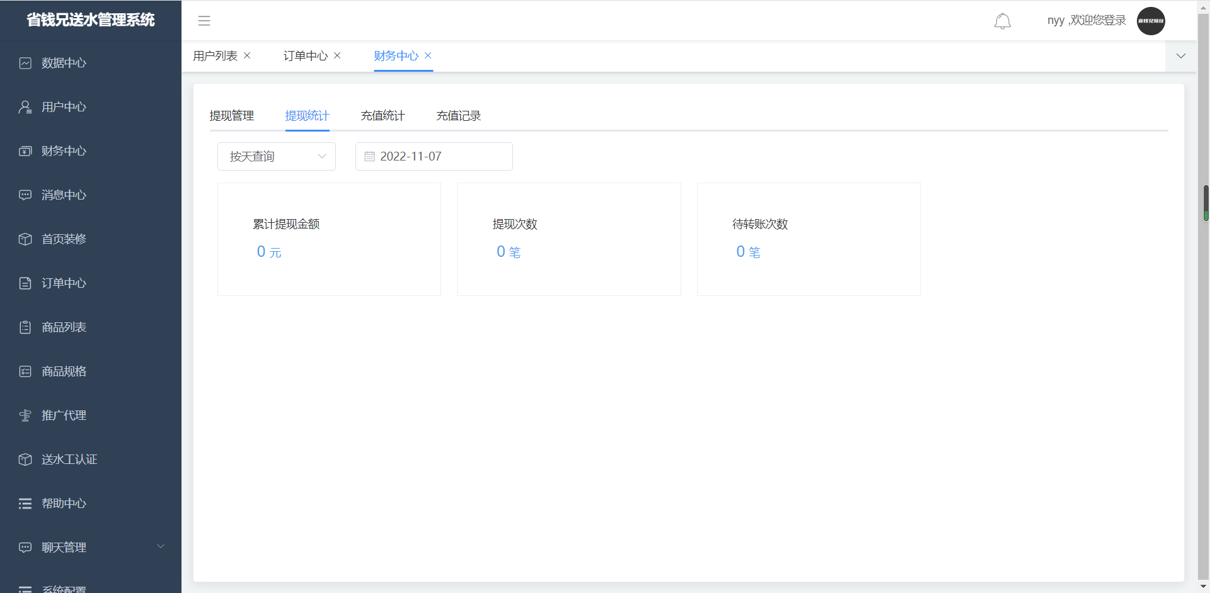Image resolution: width=1210 pixels, height=593 pixels.
Task: Switch to the 充值统计 tab
Action: (383, 116)
